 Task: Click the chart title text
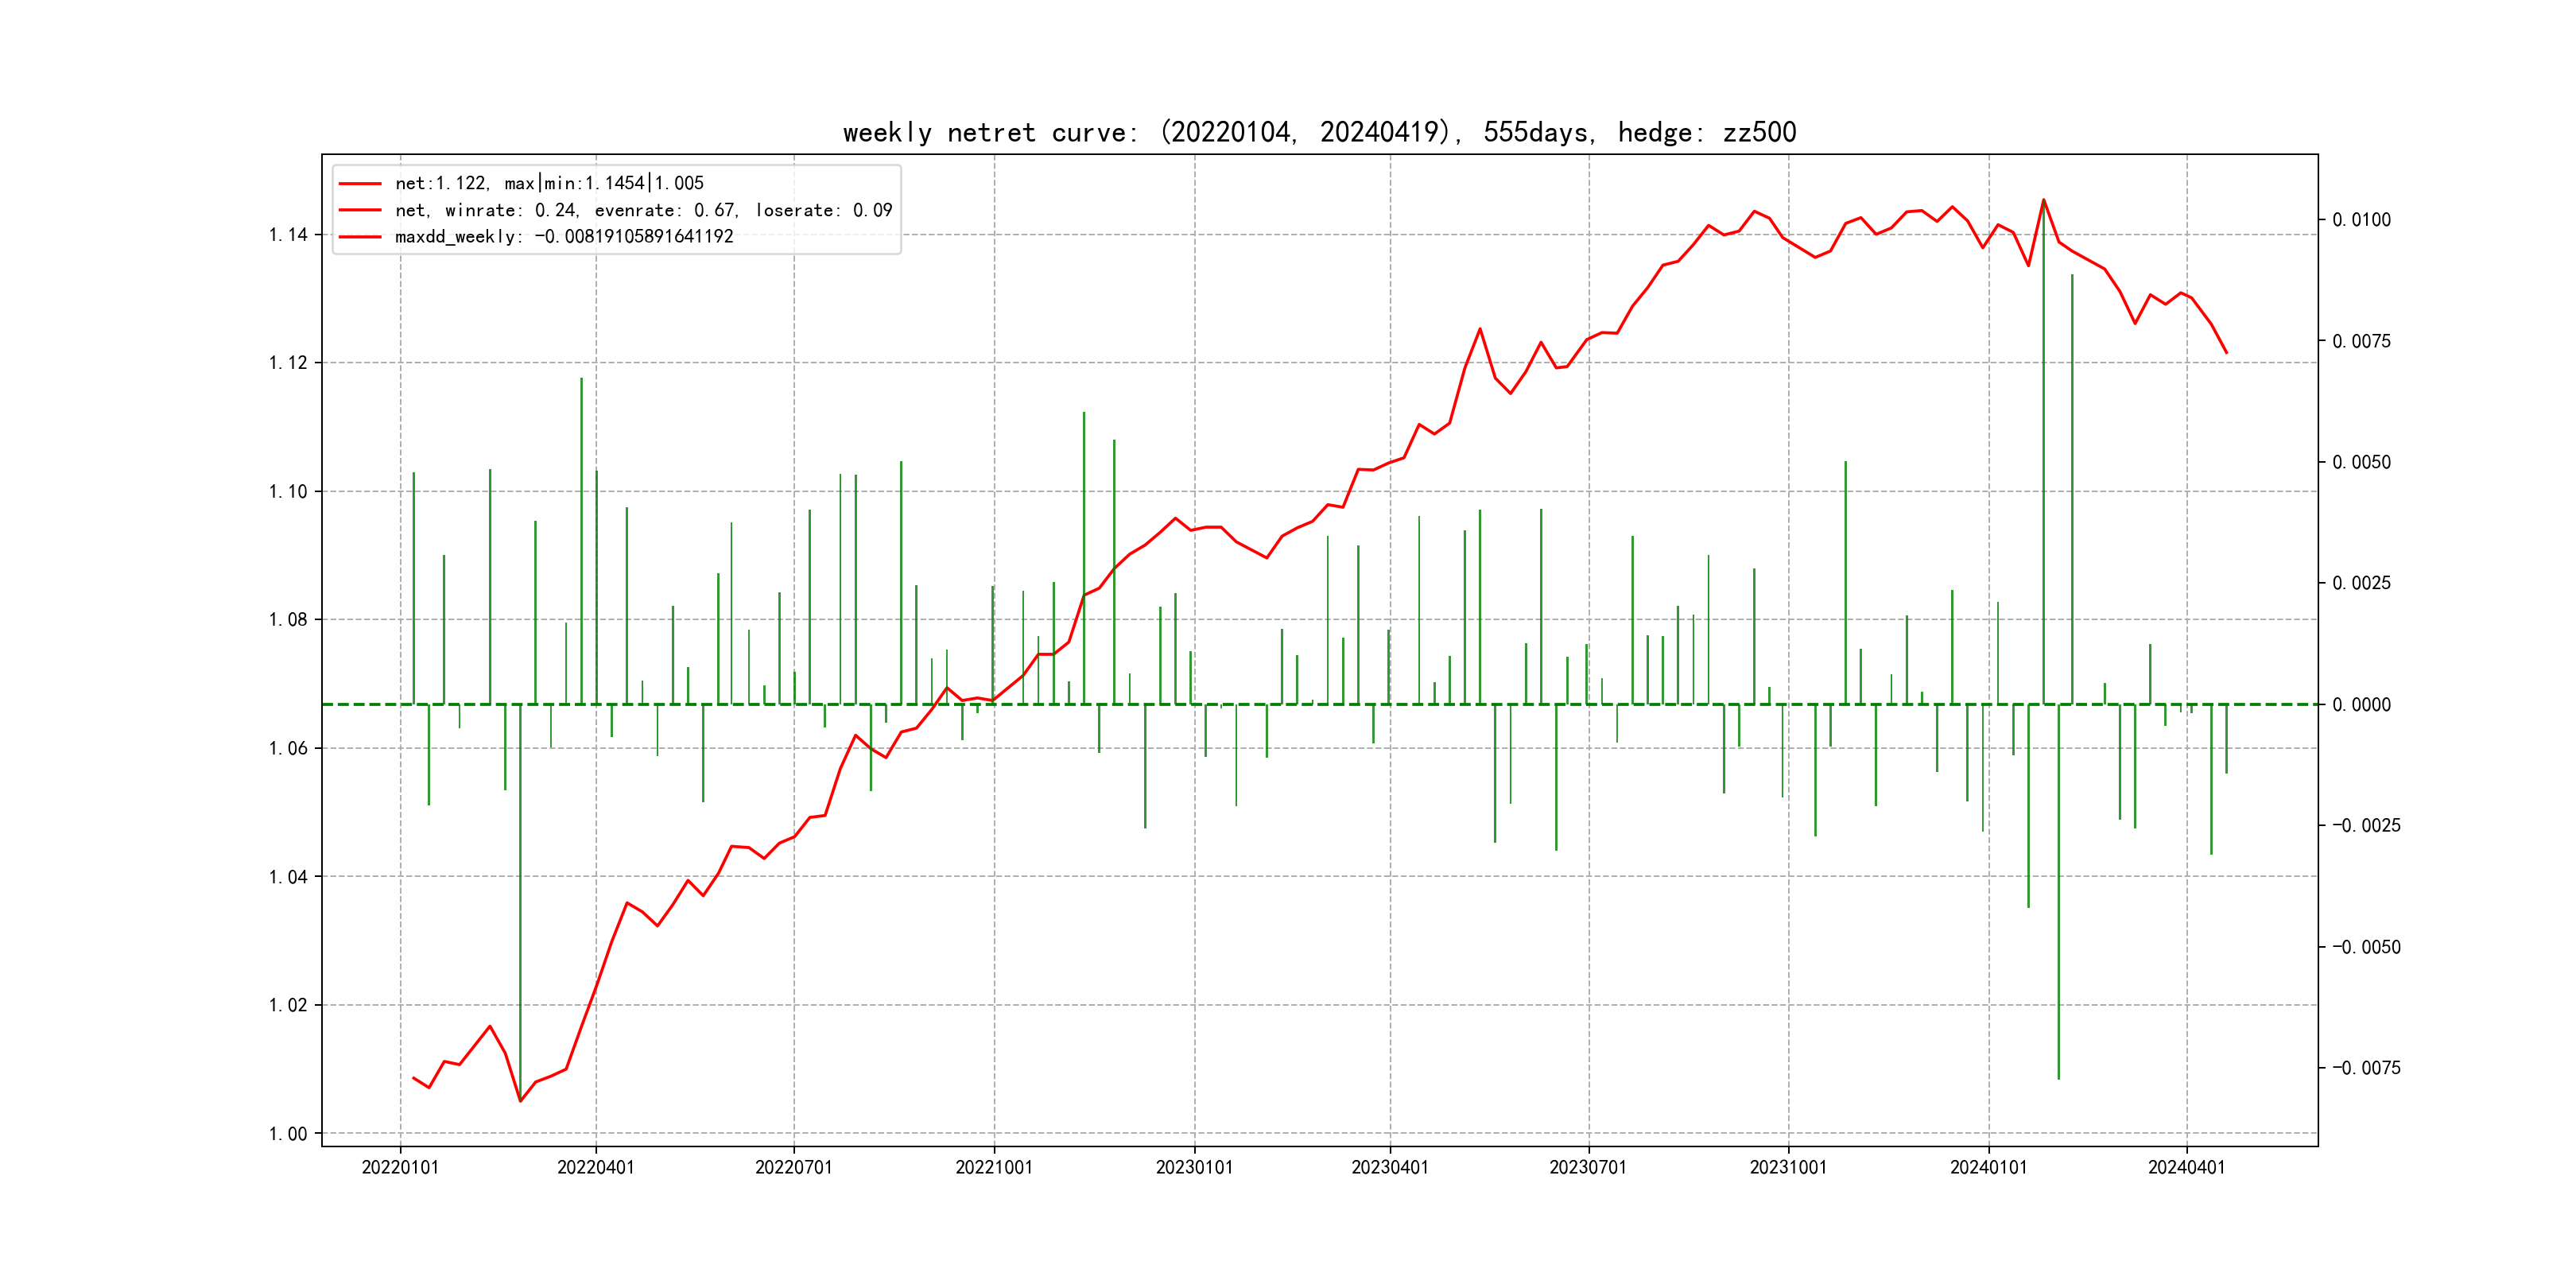pos(1319,132)
